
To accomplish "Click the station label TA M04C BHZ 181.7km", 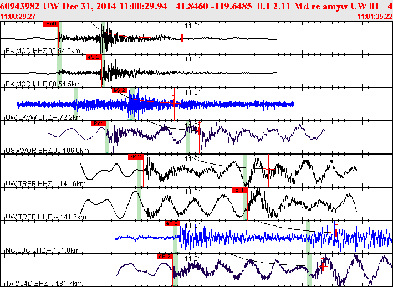I will coord(44,284).
